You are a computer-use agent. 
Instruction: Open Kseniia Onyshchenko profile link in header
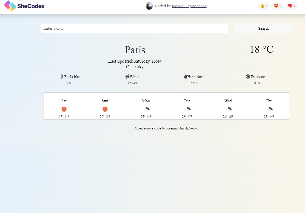189,6
